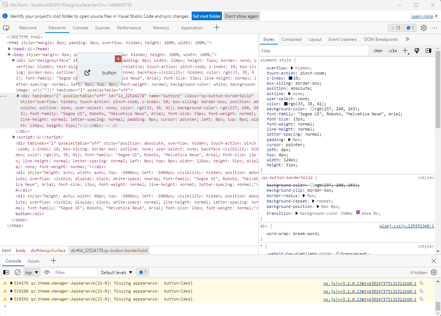Click the red close icon on button preview
The height and width of the screenshot is (316, 441).
(118, 59)
